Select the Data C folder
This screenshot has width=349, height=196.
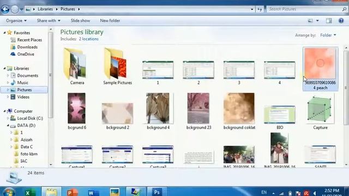[26, 147]
